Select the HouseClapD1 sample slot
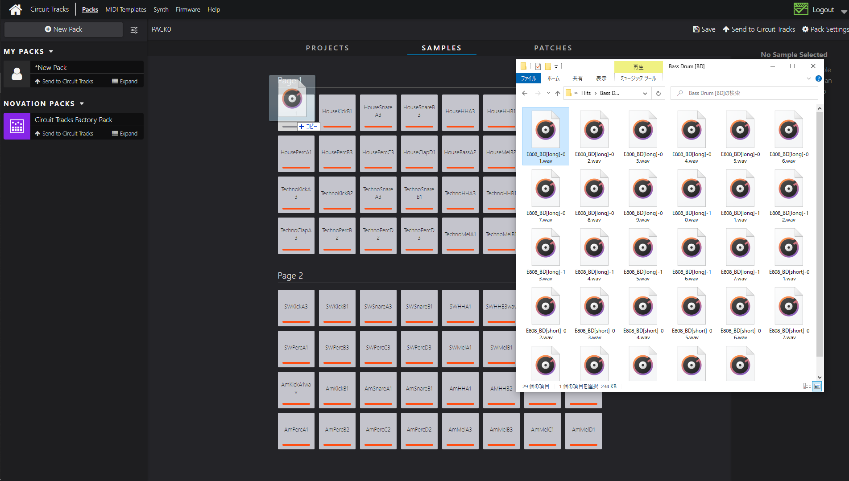This screenshot has height=481, width=849. coord(419,153)
